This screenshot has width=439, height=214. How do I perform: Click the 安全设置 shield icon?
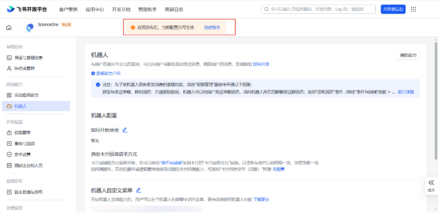point(9,154)
